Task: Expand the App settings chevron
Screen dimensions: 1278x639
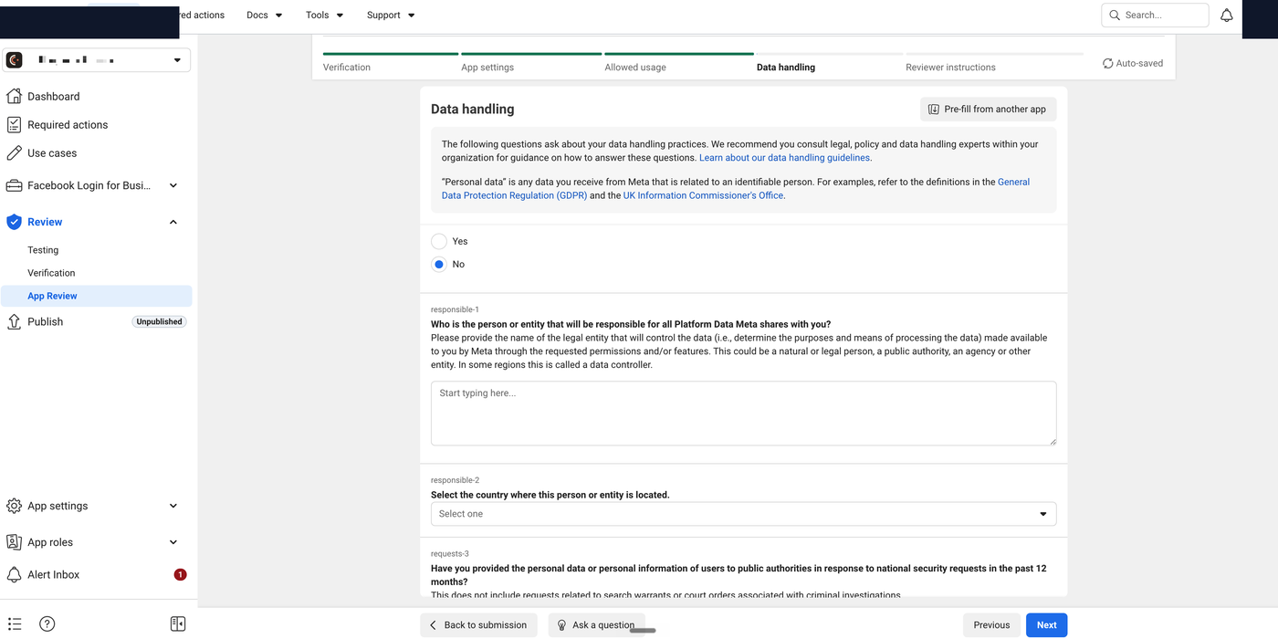Action: click(x=173, y=506)
